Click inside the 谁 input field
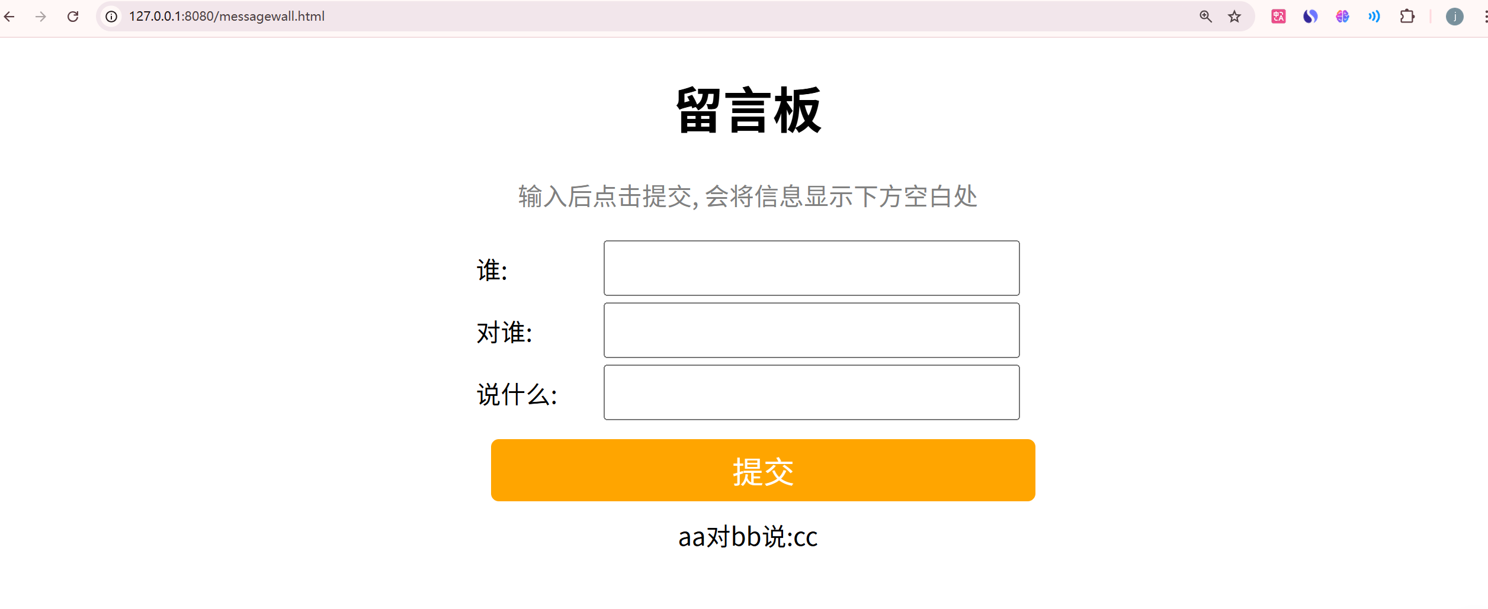Image resolution: width=1488 pixels, height=609 pixels. (x=811, y=268)
